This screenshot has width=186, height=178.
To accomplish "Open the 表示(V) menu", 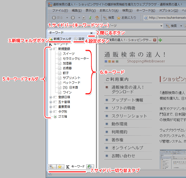I will pos(91,11).
